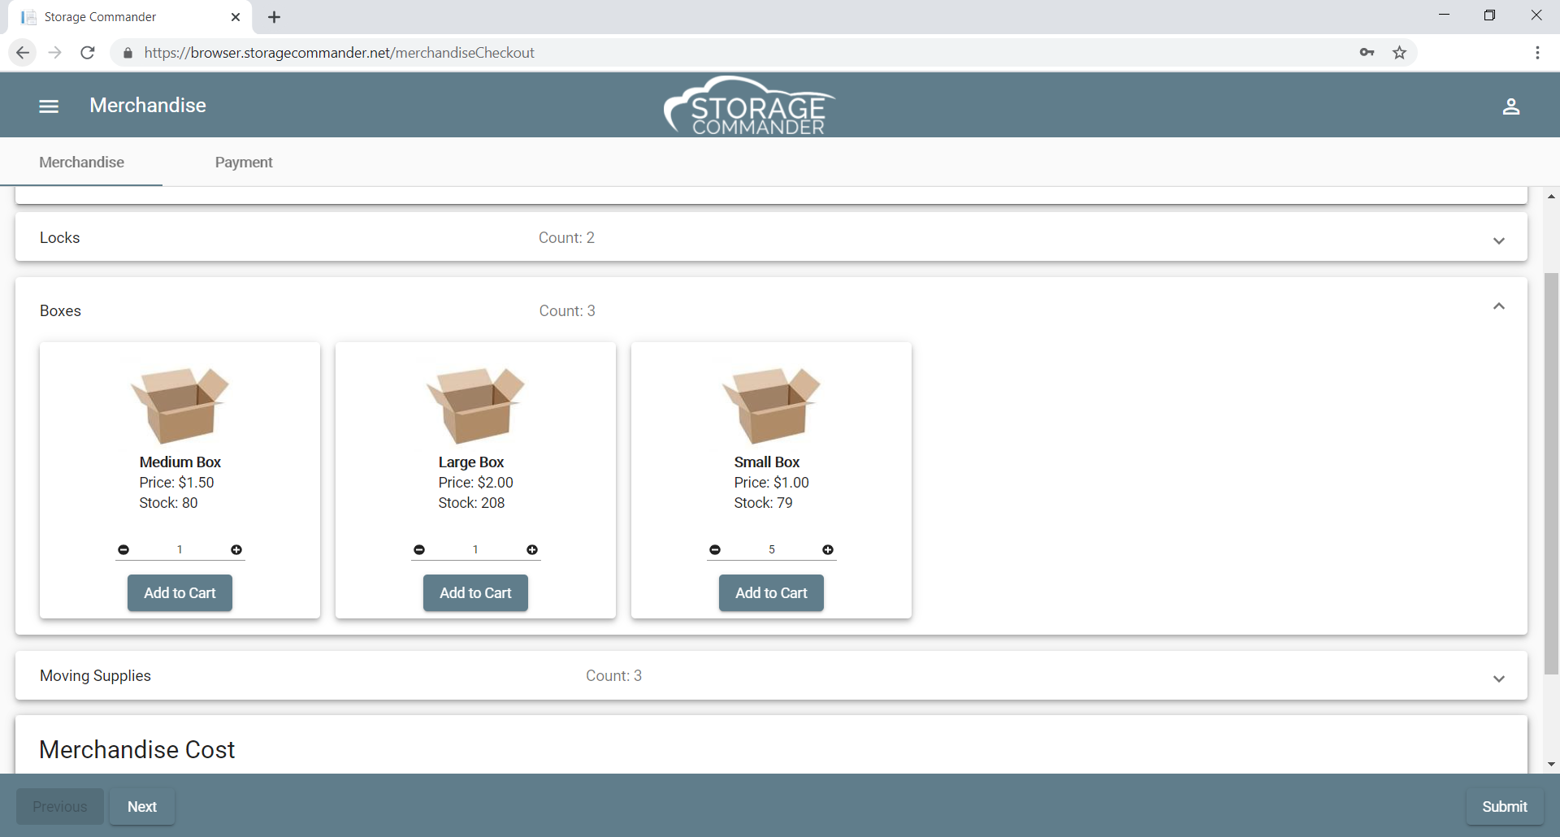
Task: Click the user account profile icon
Action: point(1512,106)
